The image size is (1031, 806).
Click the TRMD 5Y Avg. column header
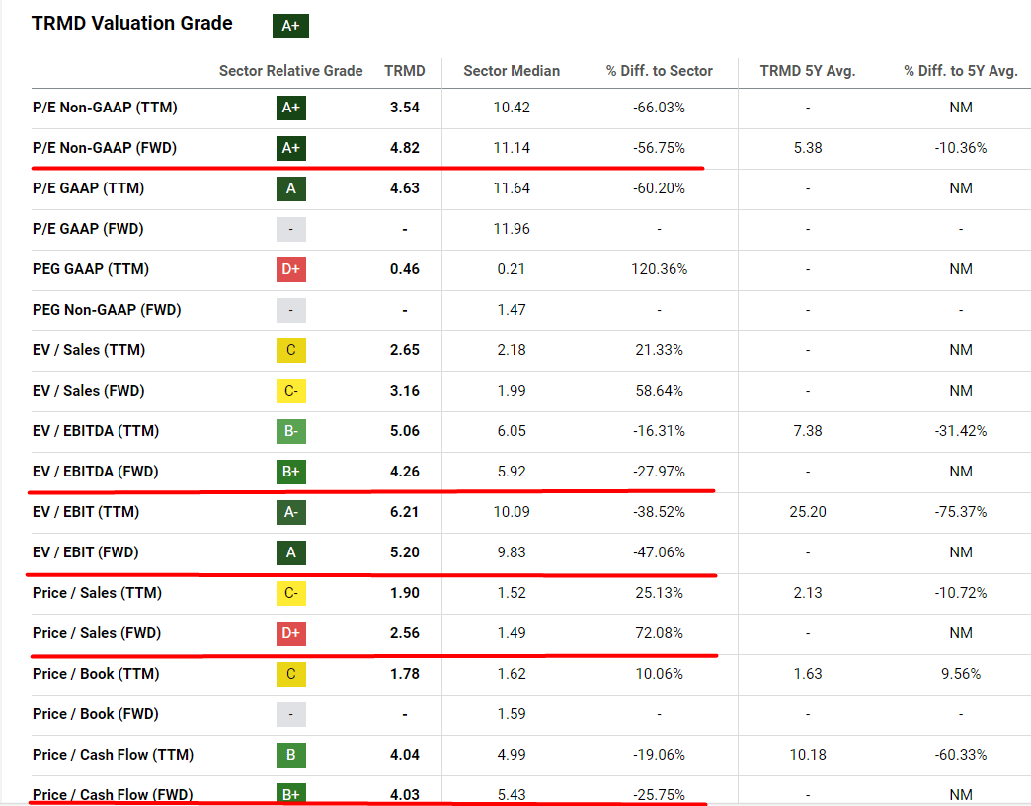click(808, 71)
